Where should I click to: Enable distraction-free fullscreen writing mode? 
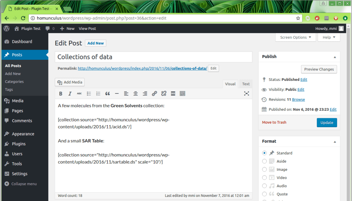coord(246,93)
